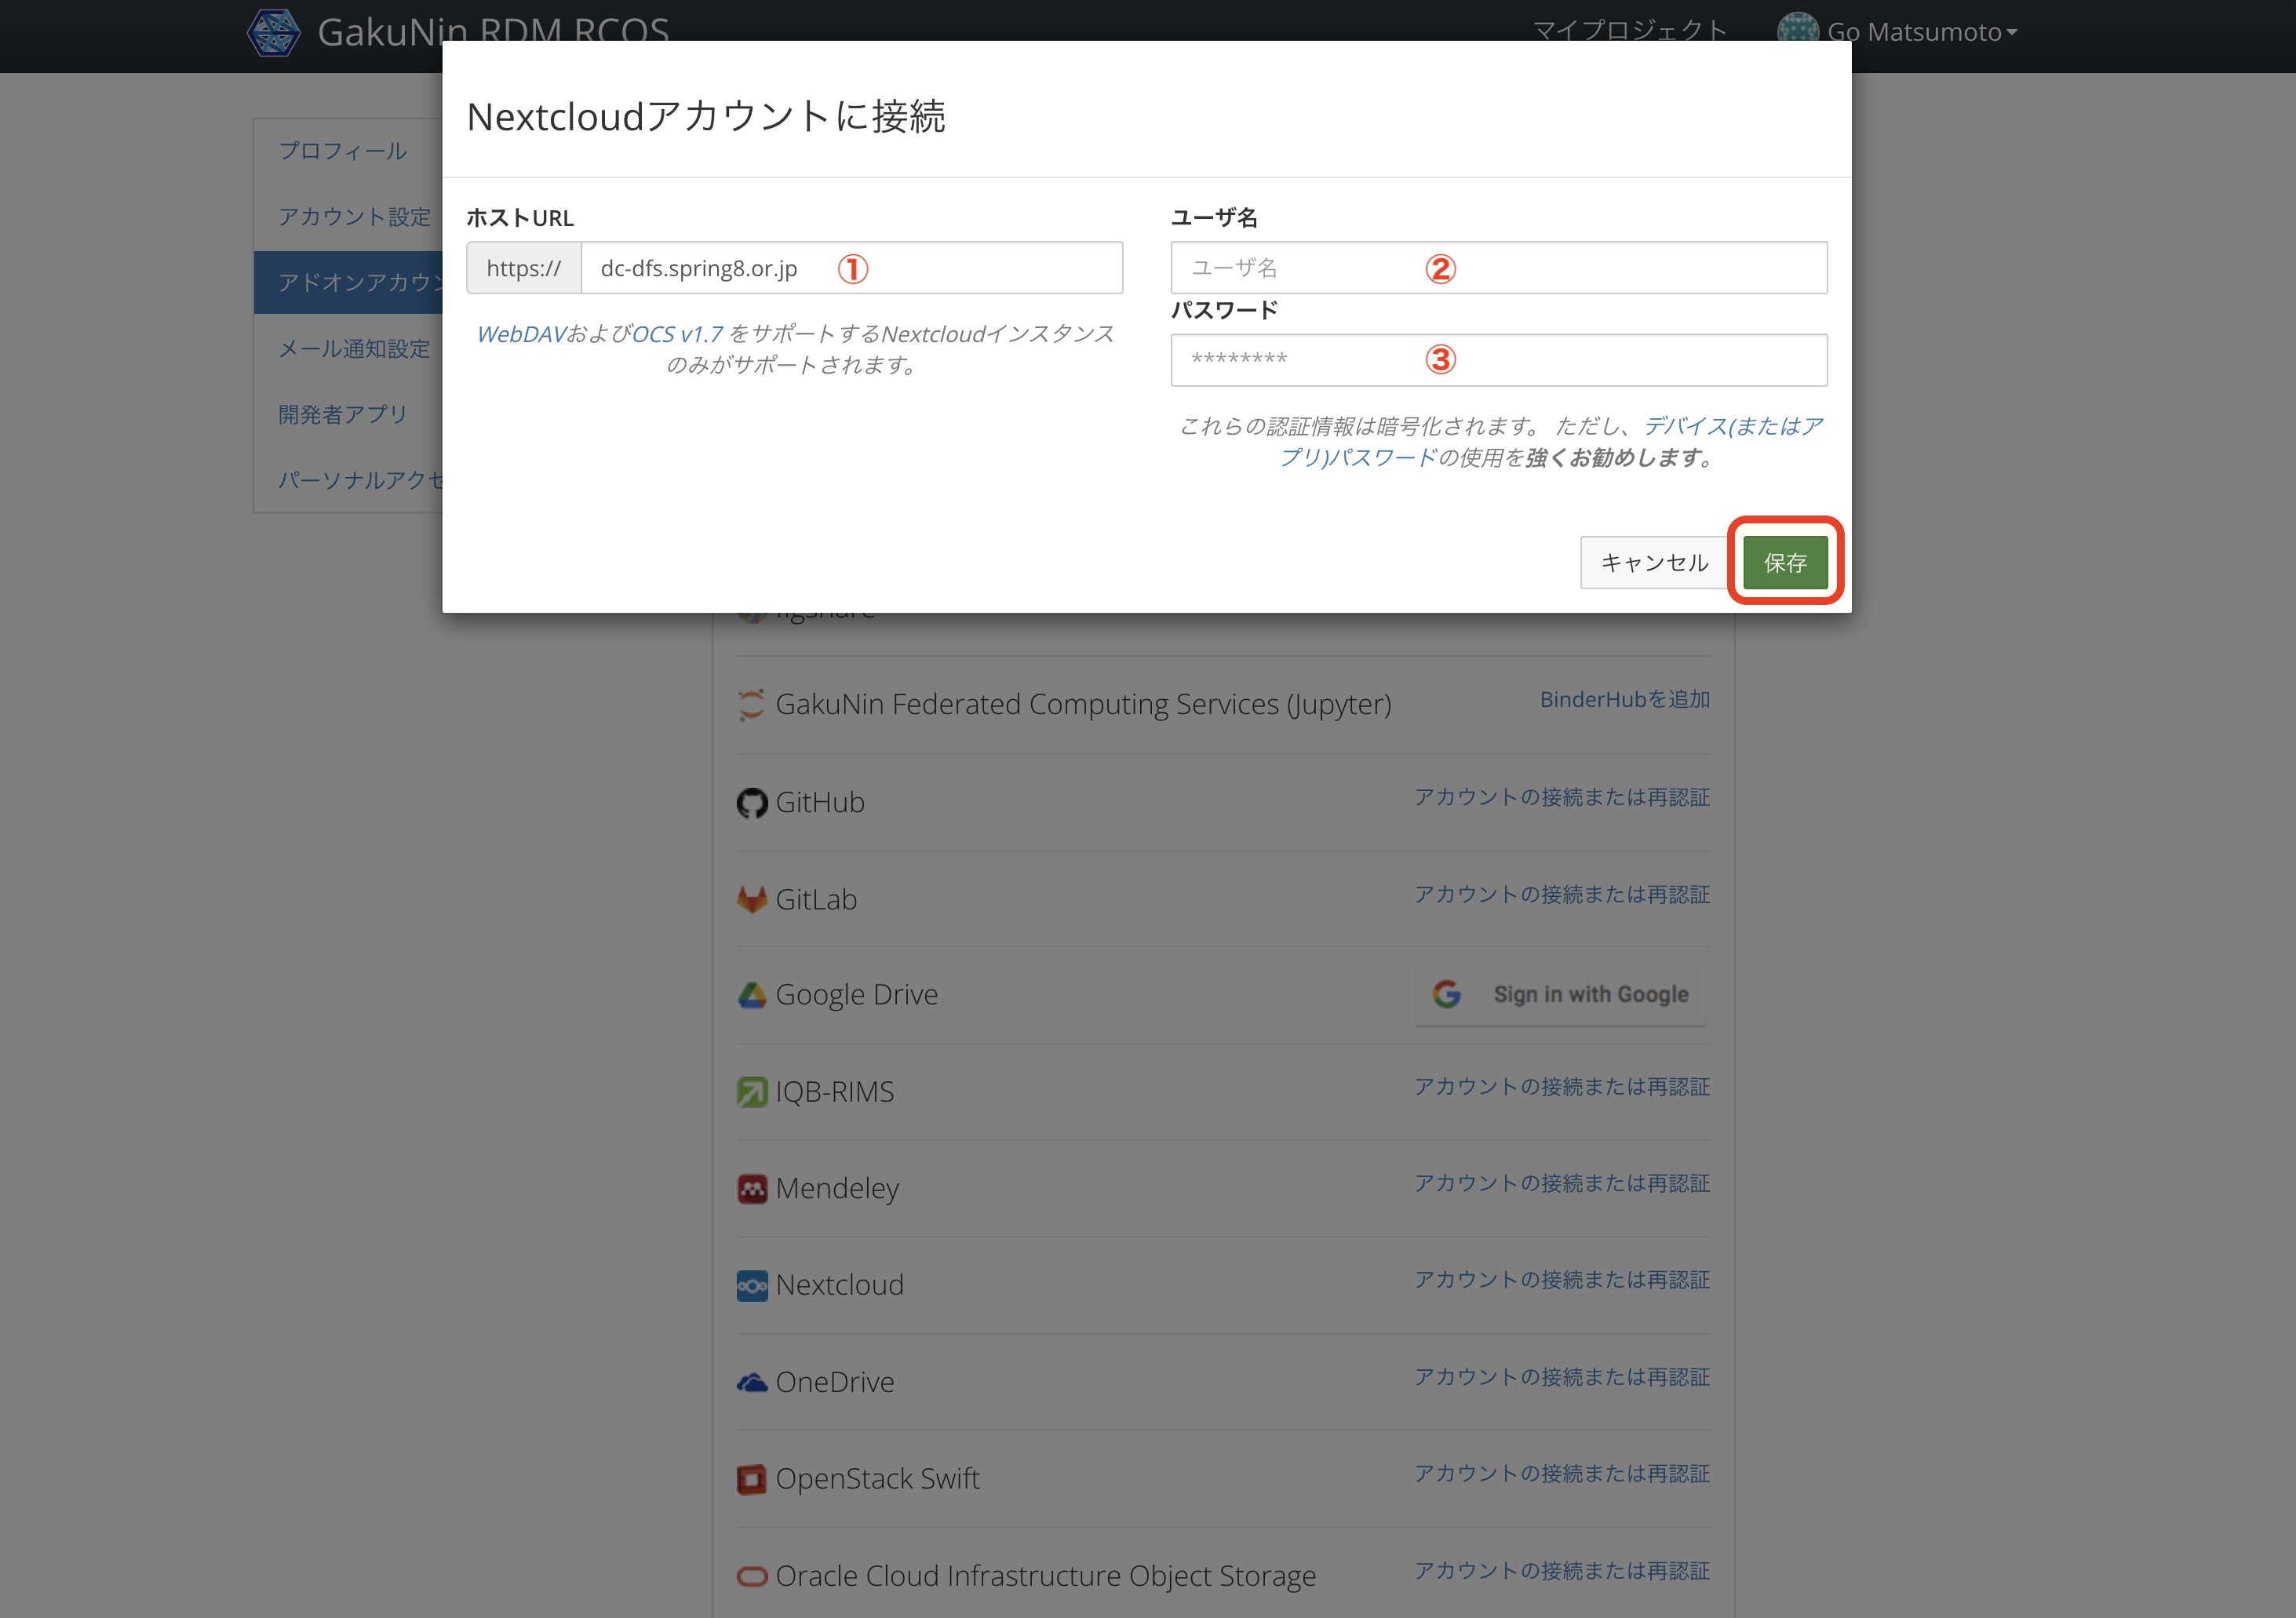Click Mendeley's アカウントの接続または再認証 link
2296x1618 pixels.
1562,1183
